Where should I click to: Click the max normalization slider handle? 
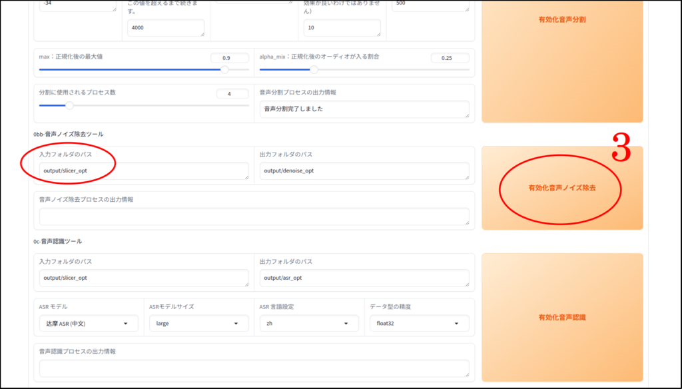224,69
